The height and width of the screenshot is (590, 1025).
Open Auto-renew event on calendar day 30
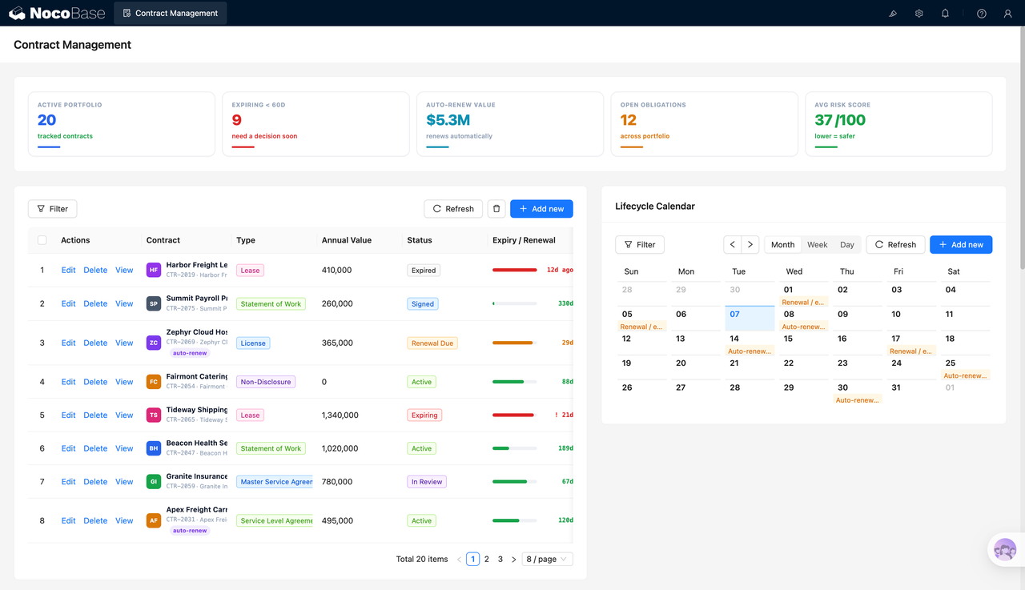click(x=857, y=400)
